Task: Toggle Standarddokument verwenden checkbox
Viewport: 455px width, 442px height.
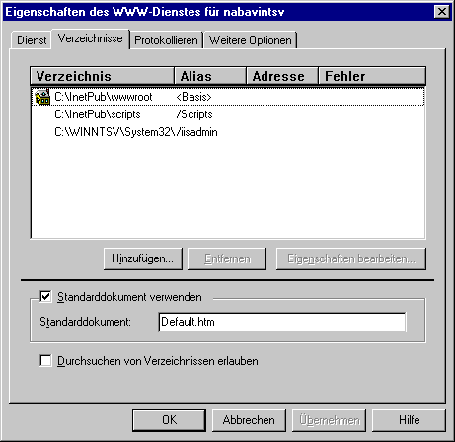Action: (45, 297)
